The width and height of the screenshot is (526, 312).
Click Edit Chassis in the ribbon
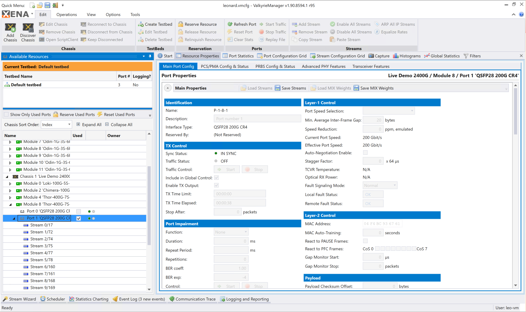tap(53, 24)
